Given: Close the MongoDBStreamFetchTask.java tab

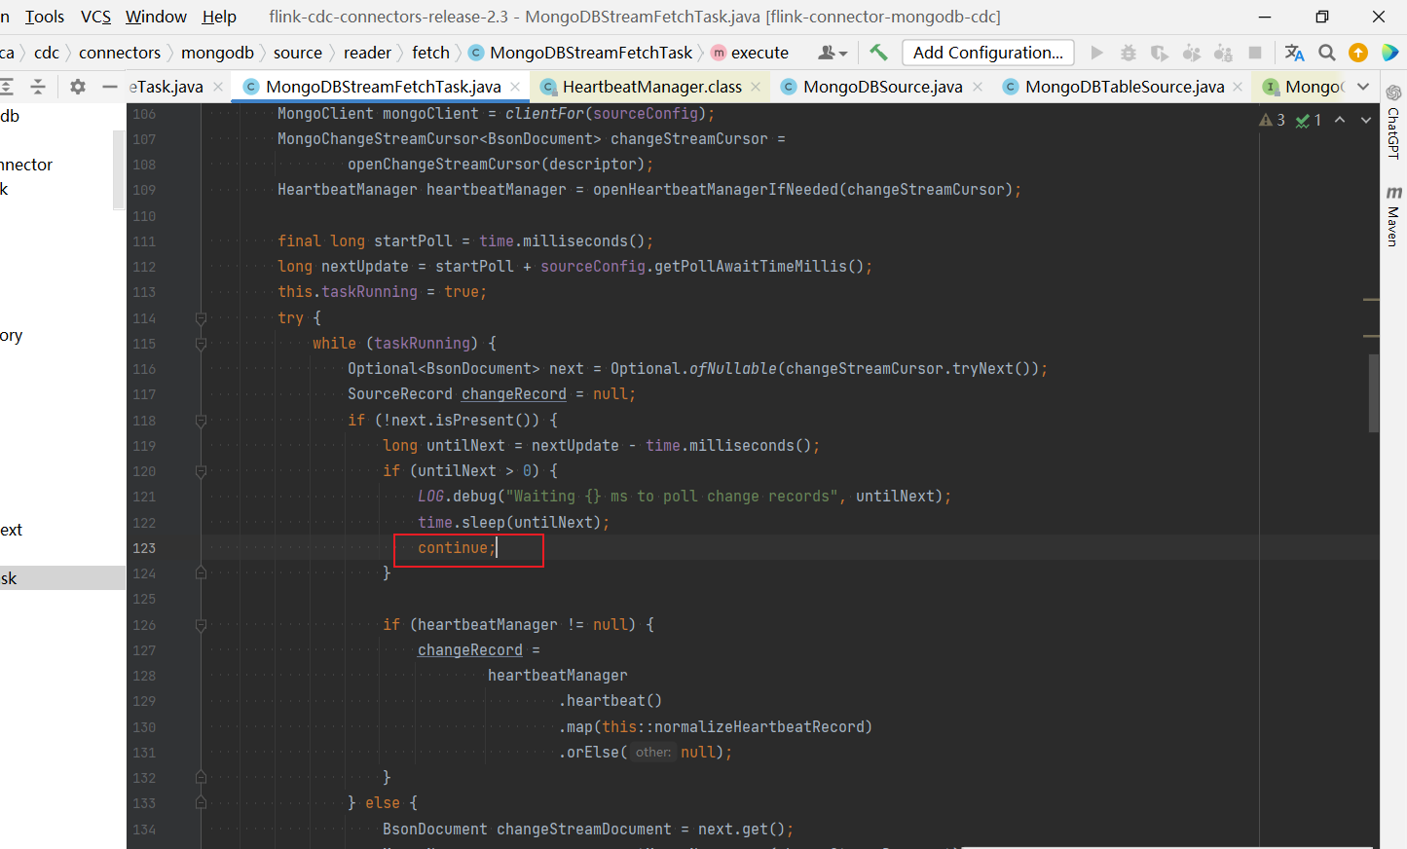Looking at the screenshot, I should [x=515, y=87].
